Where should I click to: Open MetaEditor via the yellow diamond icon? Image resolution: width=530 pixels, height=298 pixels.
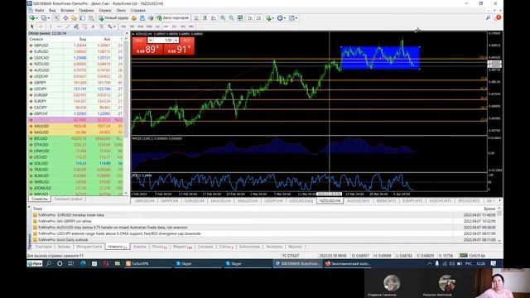click(x=133, y=18)
